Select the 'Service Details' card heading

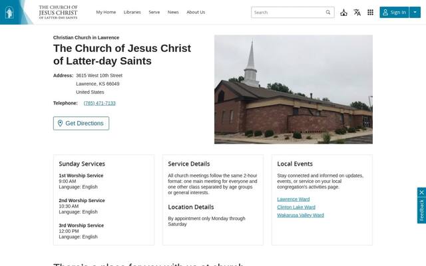[189, 164]
